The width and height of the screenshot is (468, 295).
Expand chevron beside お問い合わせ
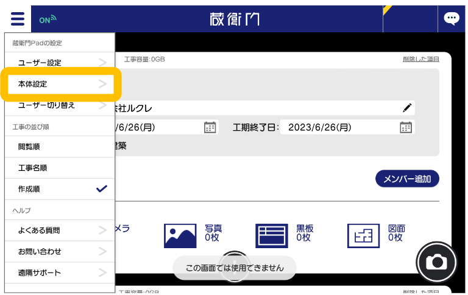(102, 251)
